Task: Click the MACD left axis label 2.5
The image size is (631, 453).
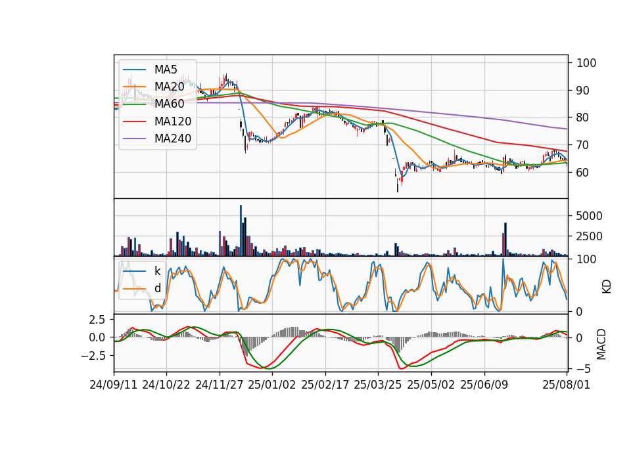Action: pos(97,320)
